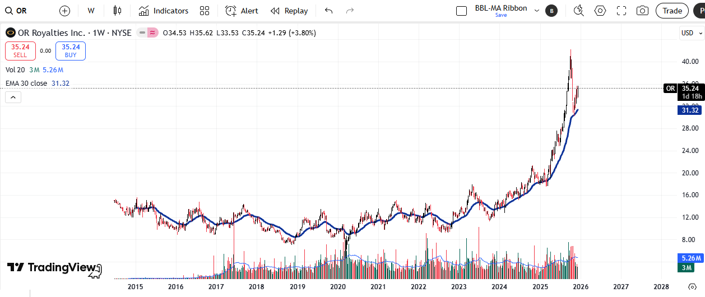The image size is (705, 297).
Task: Click the 35.24 BUY button
Action: pos(71,51)
